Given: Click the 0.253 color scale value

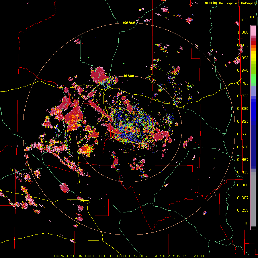Looking at the screenshot, I should pos(243,210).
